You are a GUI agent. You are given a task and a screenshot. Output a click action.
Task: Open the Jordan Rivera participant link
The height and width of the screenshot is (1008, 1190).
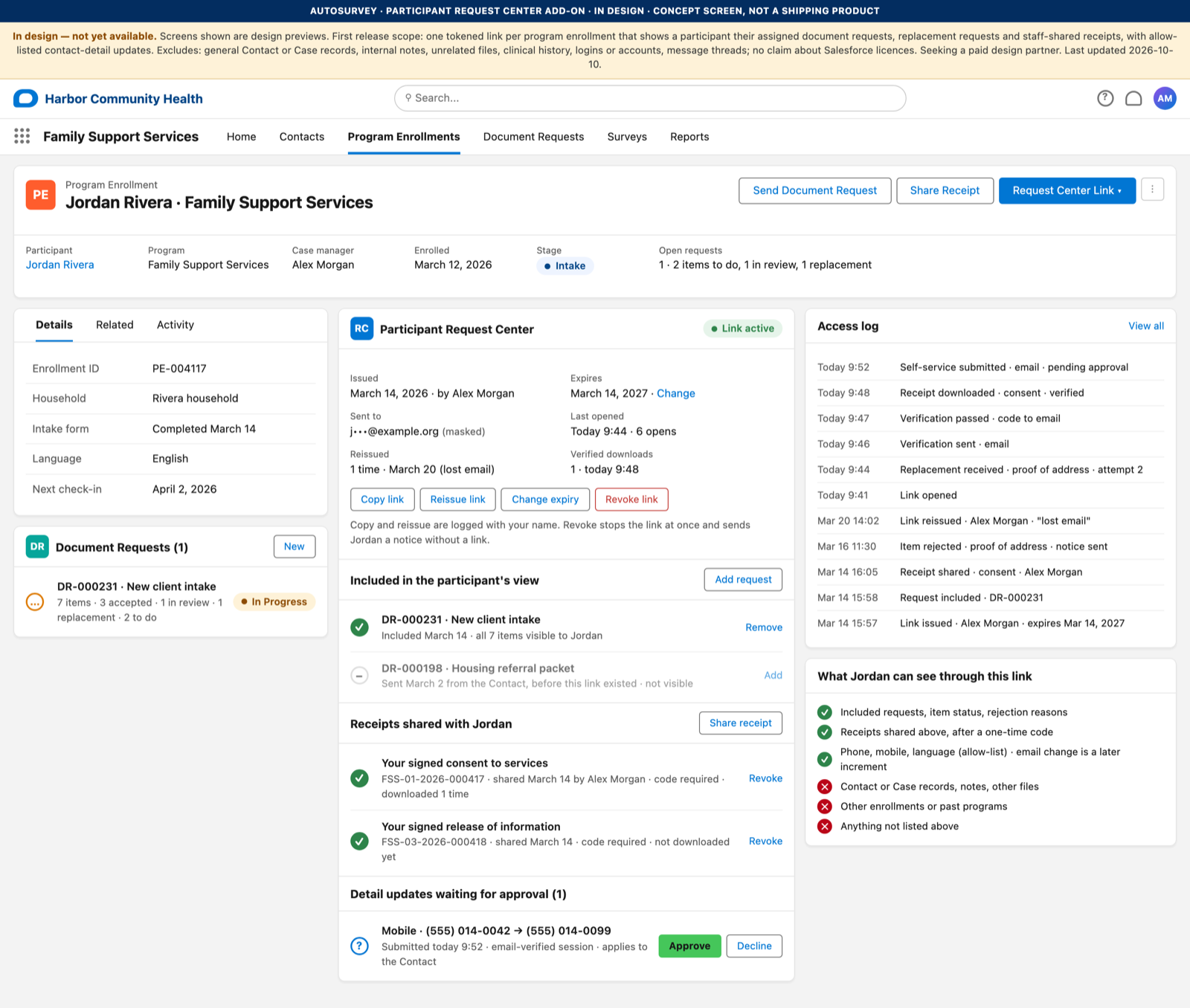[60, 265]
